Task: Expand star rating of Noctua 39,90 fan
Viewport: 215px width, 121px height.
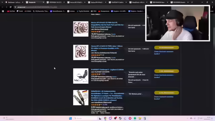Action: [x=101, y=55]
